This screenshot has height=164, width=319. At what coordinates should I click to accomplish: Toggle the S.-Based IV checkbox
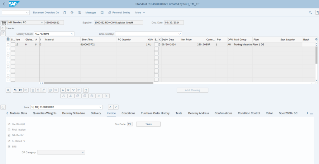(x=9, y=141)
